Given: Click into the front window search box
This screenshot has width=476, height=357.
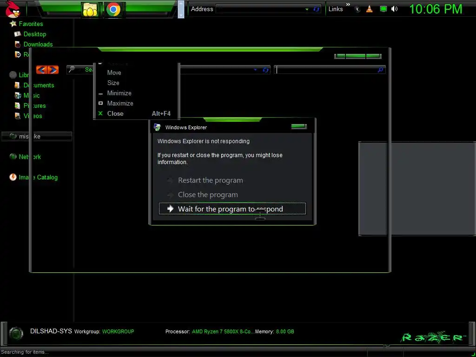Looking at the screenshot, I should (326, 70).
